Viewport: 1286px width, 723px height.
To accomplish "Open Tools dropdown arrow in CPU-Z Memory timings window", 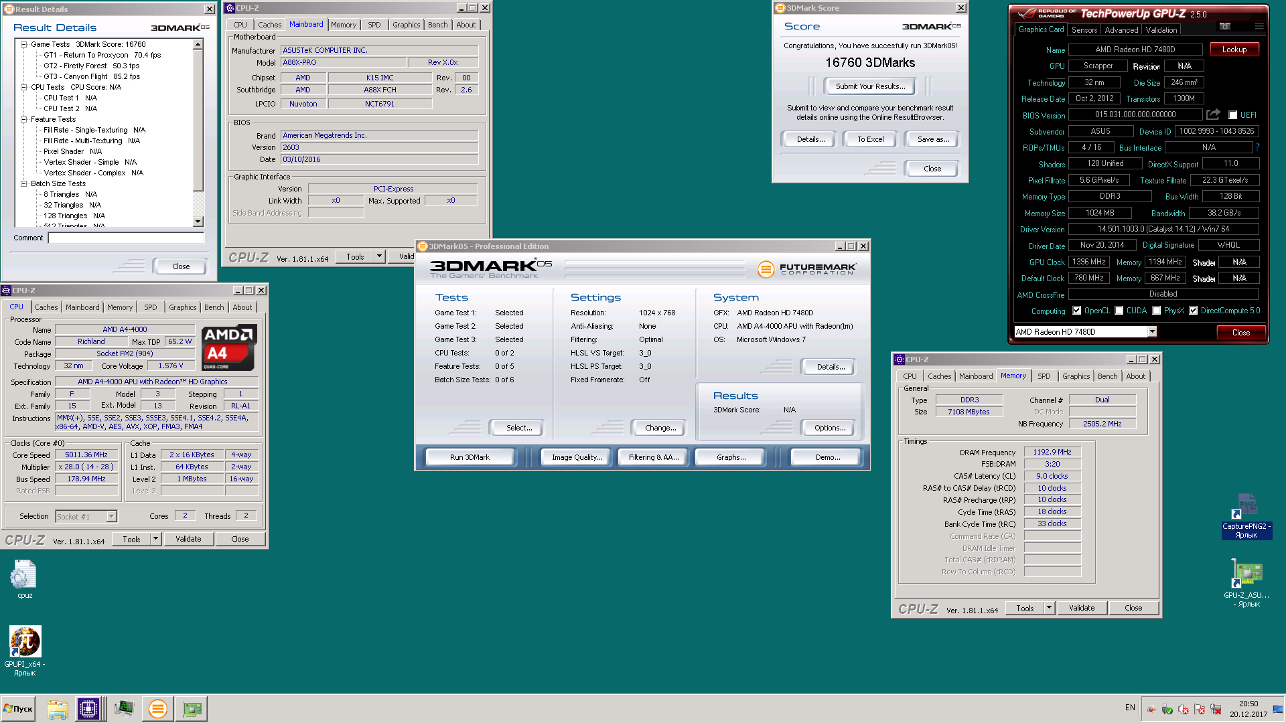I will (1049, 608).
